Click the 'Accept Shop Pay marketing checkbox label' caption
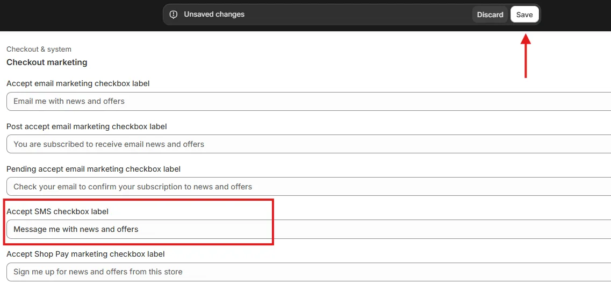Image resolution: width=611 pixels, height=297 pixels. pos(86,254)
